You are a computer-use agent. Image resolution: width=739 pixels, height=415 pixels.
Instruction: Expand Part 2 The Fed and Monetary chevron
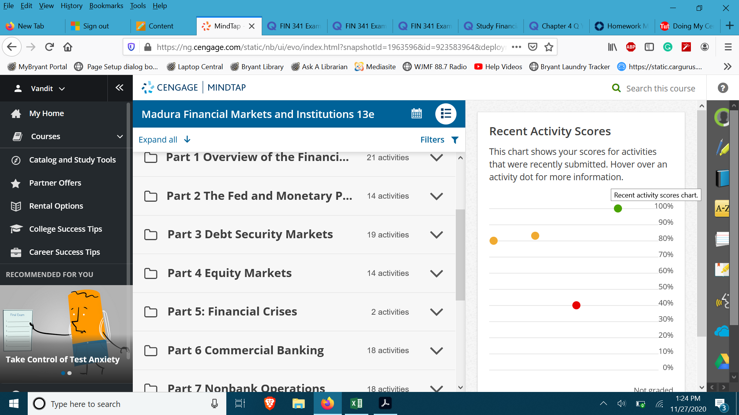click(x=436, y=196)
